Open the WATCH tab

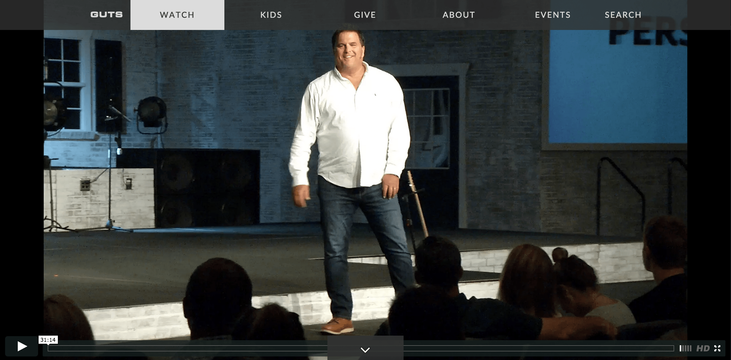(177, 15)
